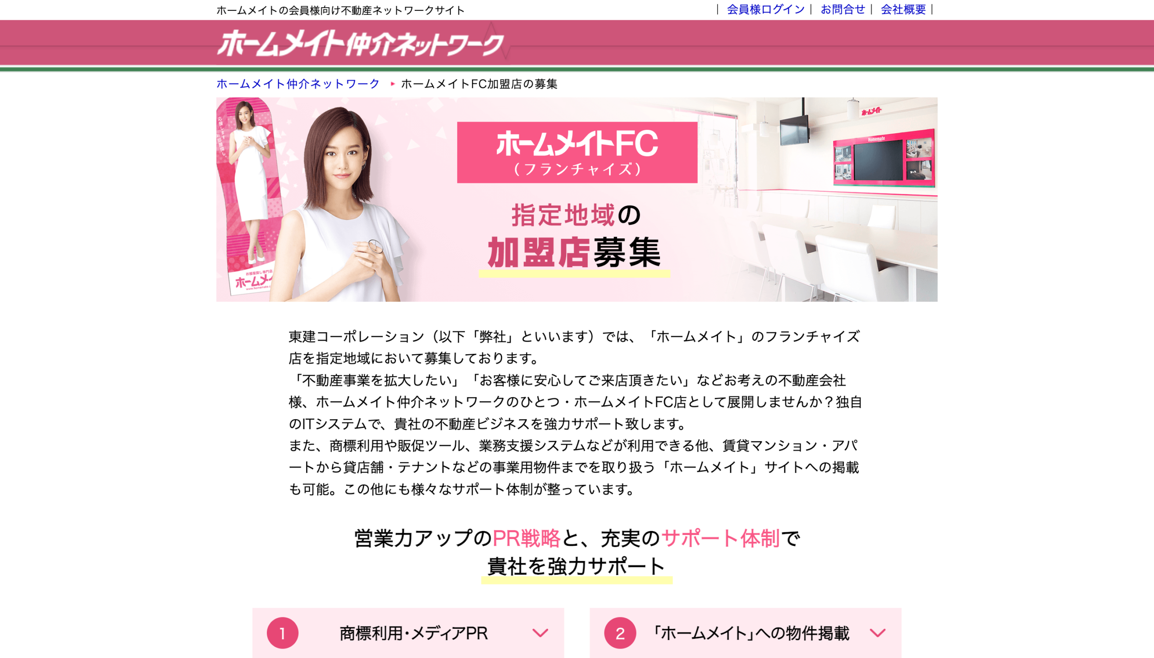Click the ホームメイト仲介ネットワーク header logo
This screenshot has height=658, width=1154.
[360, 43]
